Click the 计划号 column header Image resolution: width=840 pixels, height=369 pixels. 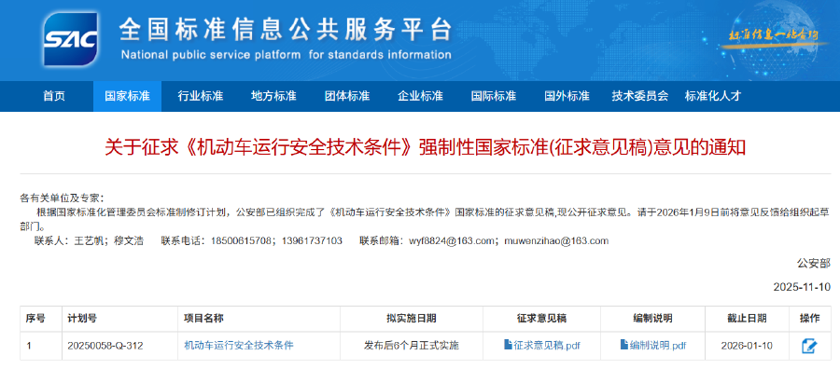[82, 319]
